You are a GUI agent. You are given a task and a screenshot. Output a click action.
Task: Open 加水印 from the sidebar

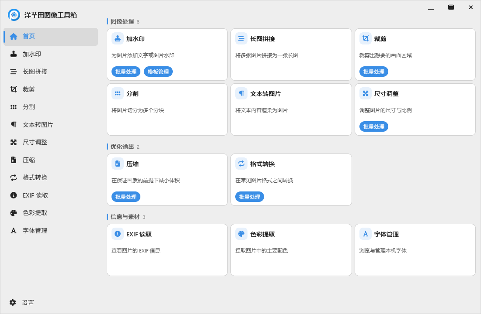[51, 54]
